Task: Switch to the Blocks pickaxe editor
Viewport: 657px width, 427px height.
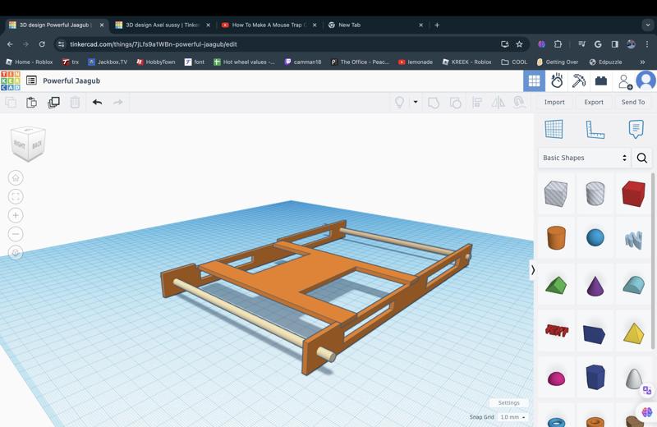Action: coord(579,80)
